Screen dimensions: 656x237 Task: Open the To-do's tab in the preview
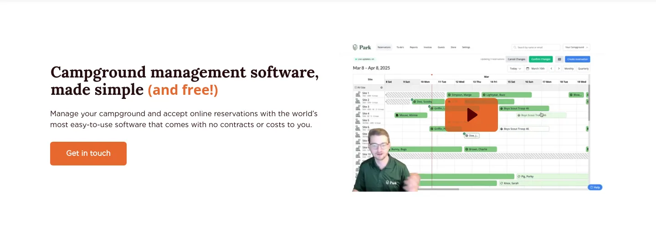click(400, 47)
